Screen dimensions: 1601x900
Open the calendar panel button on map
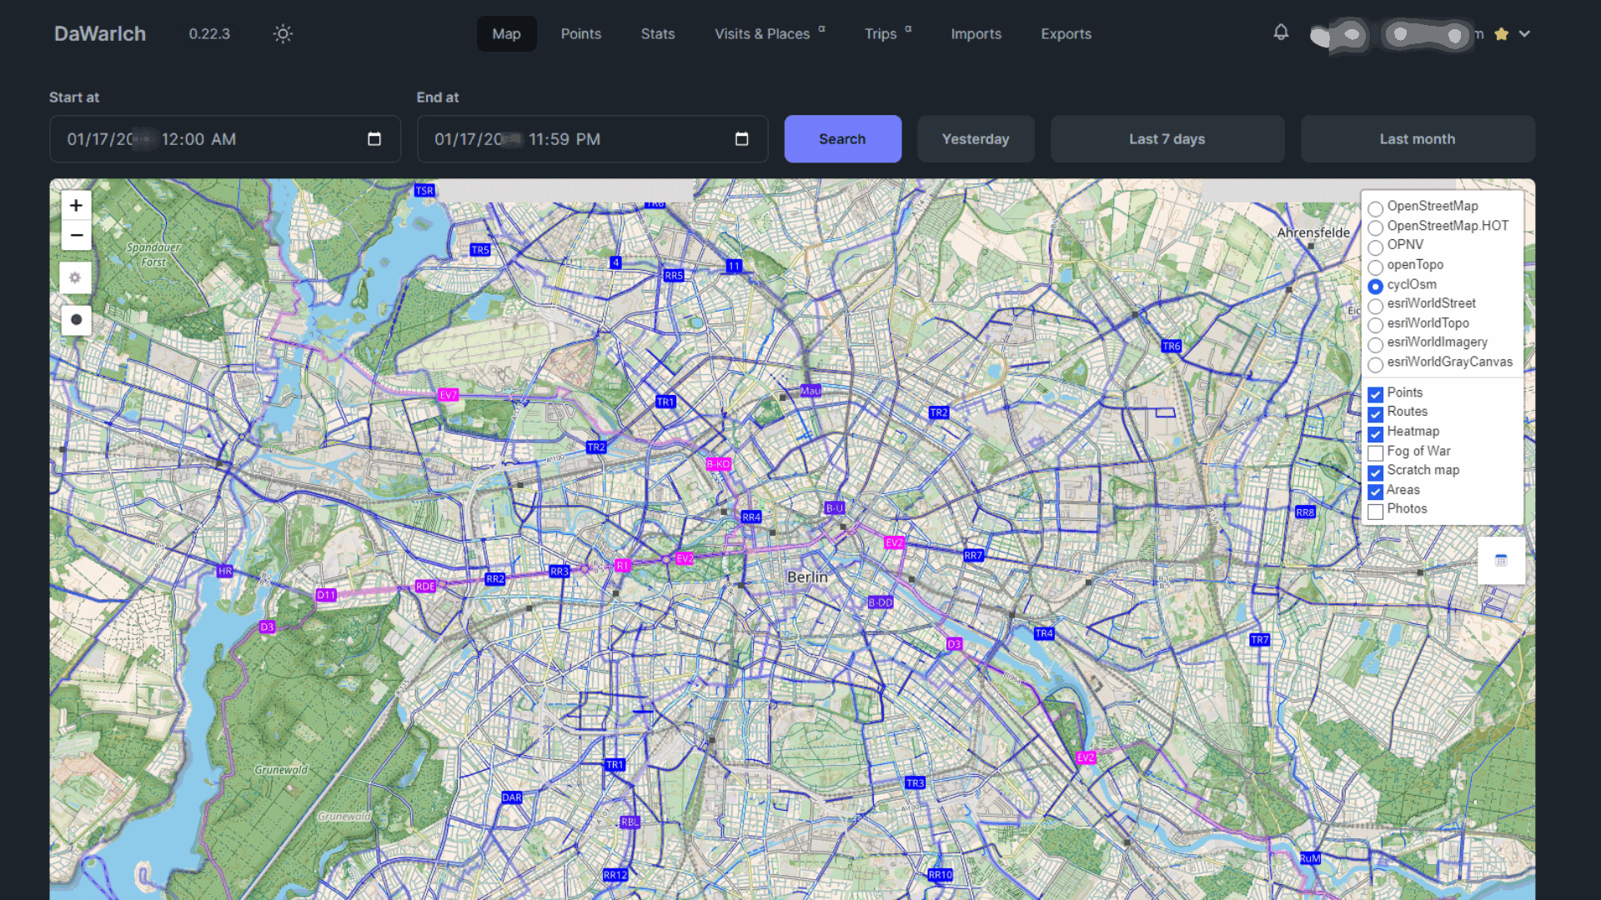click(1501, 560)
